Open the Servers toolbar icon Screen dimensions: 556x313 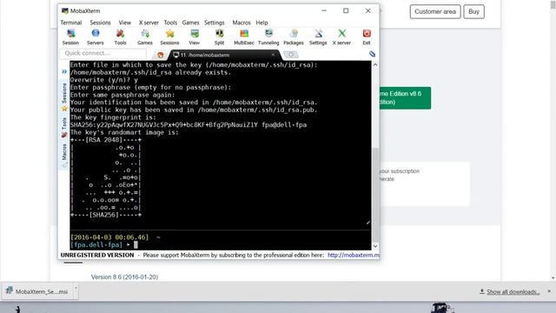(96, 37)
